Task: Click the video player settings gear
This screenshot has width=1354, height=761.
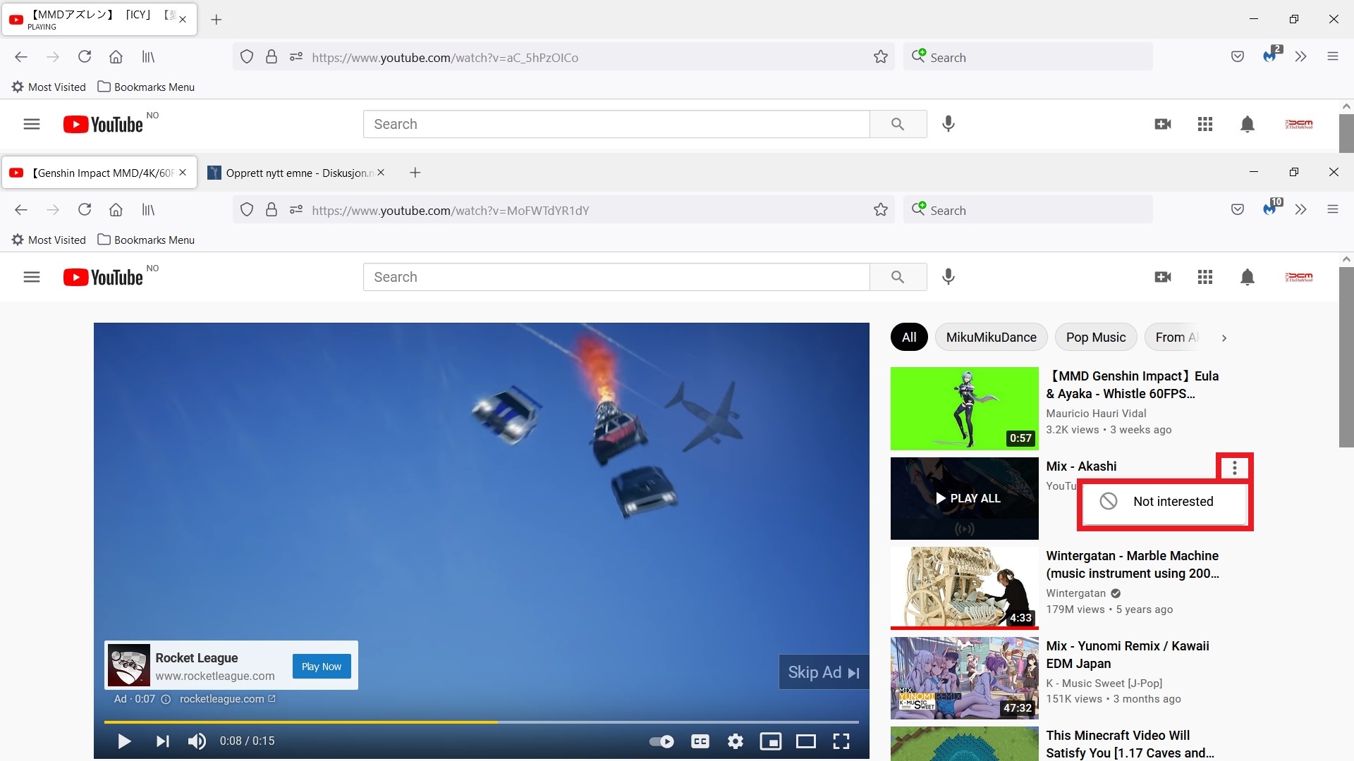Action: point(736,741)
